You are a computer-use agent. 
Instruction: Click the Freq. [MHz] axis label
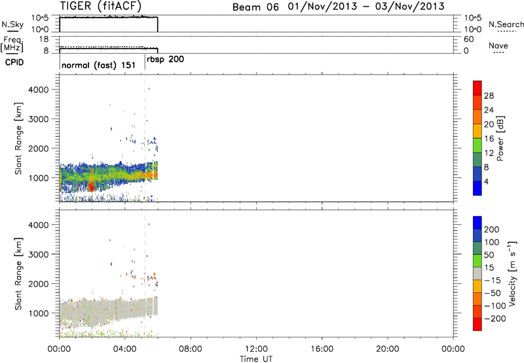(x=12, y=44)
